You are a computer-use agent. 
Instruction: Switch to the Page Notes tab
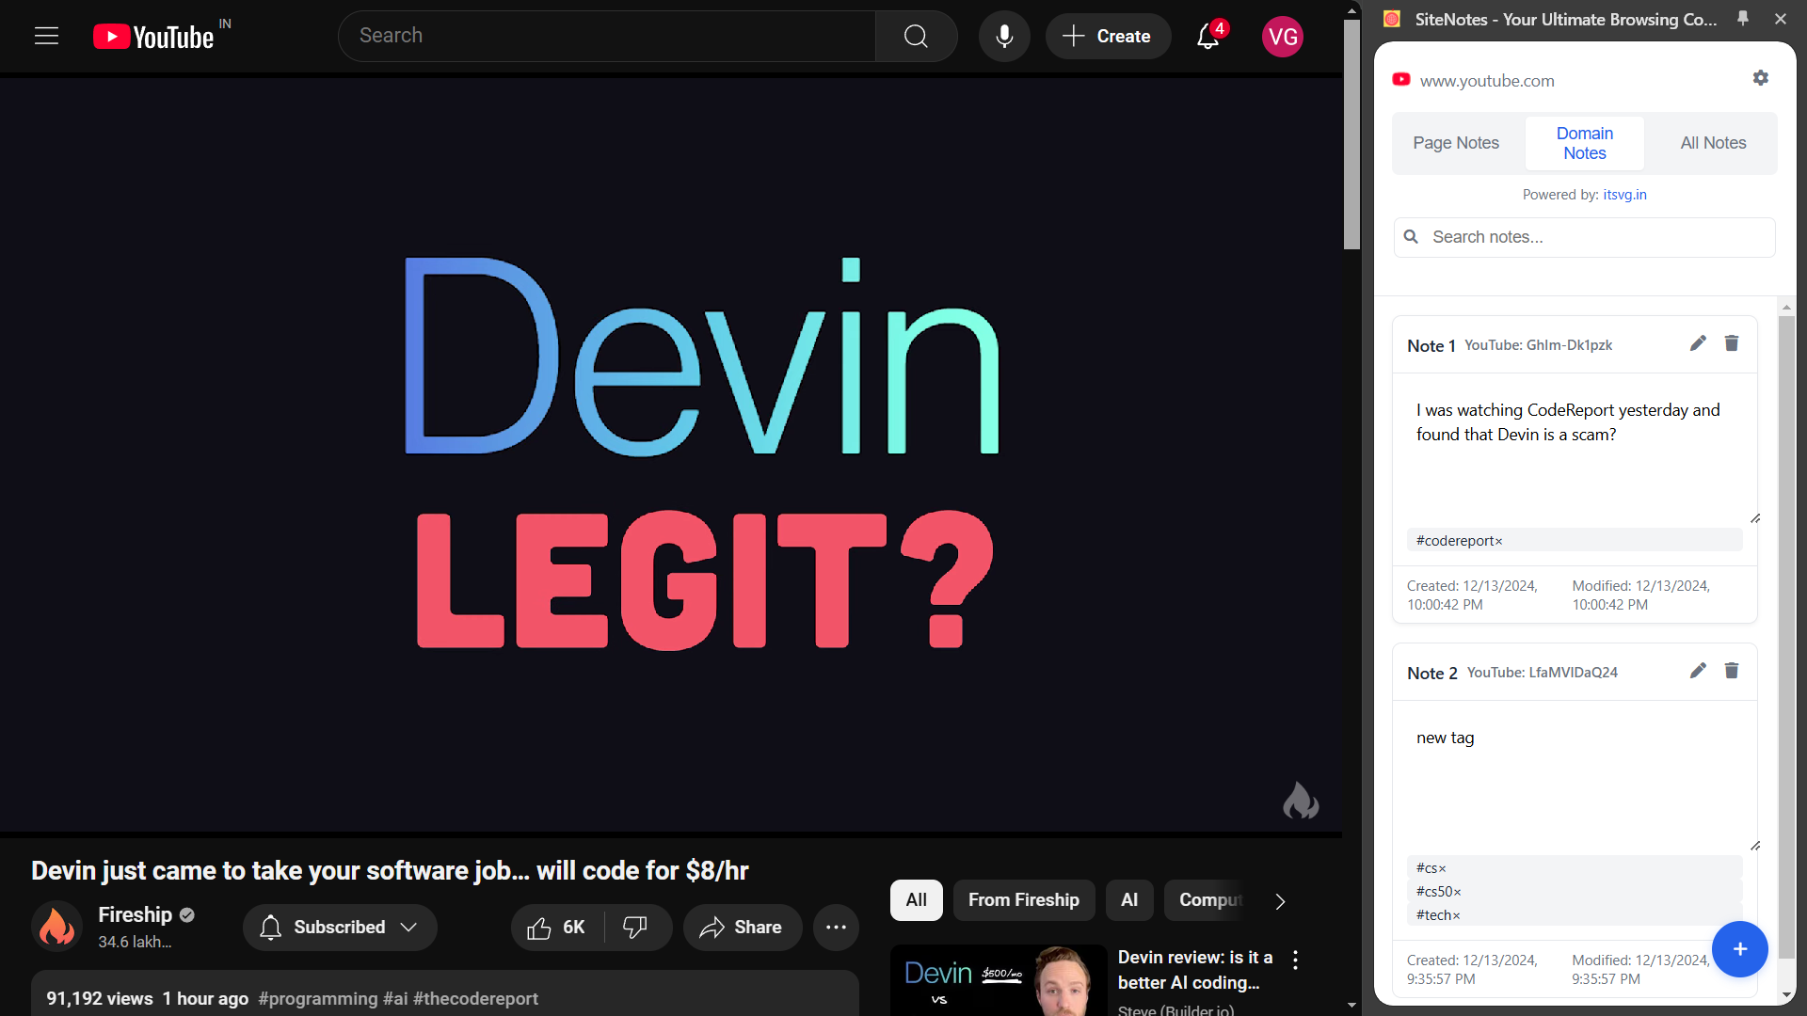pos(1456,143)
